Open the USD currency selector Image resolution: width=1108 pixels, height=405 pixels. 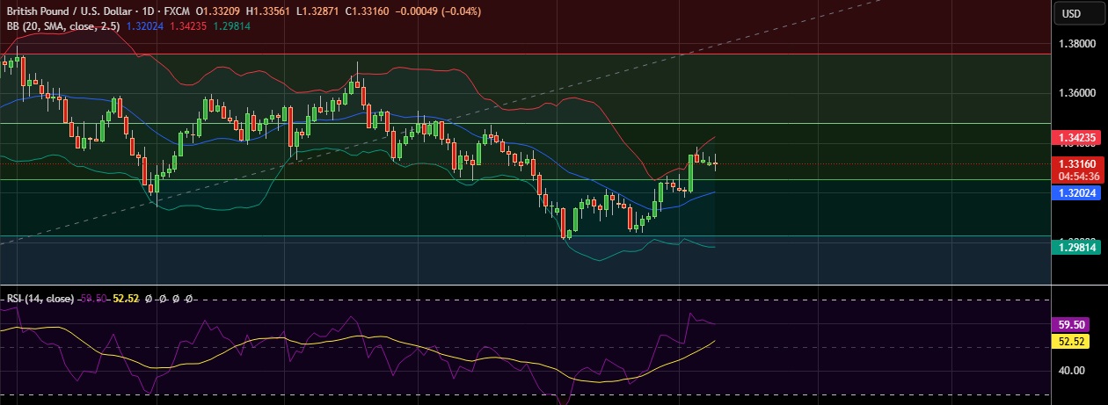1071,13
